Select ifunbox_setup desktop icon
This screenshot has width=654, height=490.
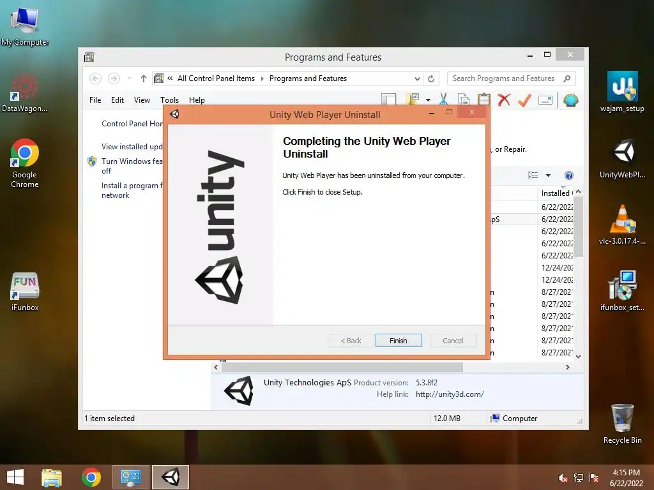pyautogui.click(x=622, y=291)
